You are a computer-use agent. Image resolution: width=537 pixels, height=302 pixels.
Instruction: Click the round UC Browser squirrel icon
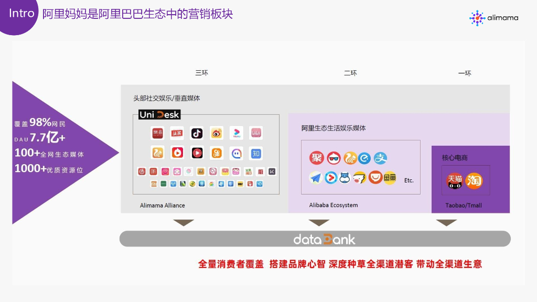click(350, 158)
